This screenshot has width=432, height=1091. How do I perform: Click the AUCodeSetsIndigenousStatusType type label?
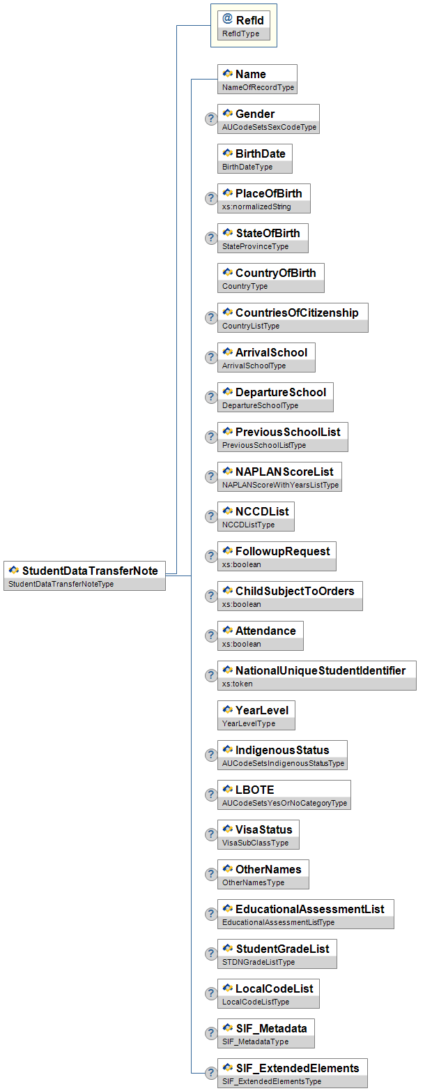click(283, 764)
